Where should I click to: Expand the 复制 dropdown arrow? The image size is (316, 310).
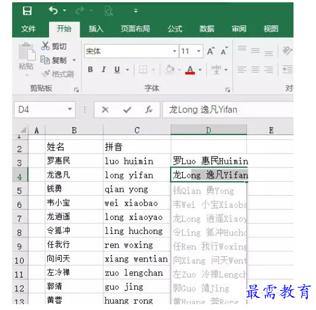[x=74, y=60]
